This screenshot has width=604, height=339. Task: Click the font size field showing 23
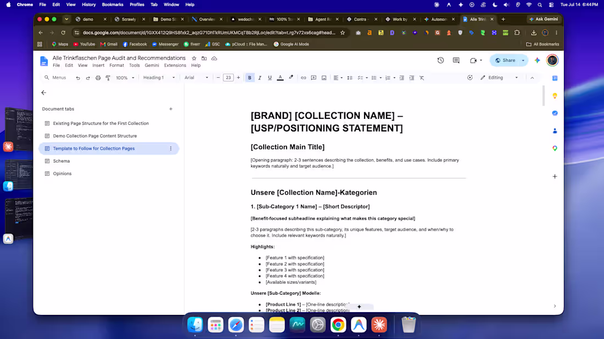click(x=228, y=78)
